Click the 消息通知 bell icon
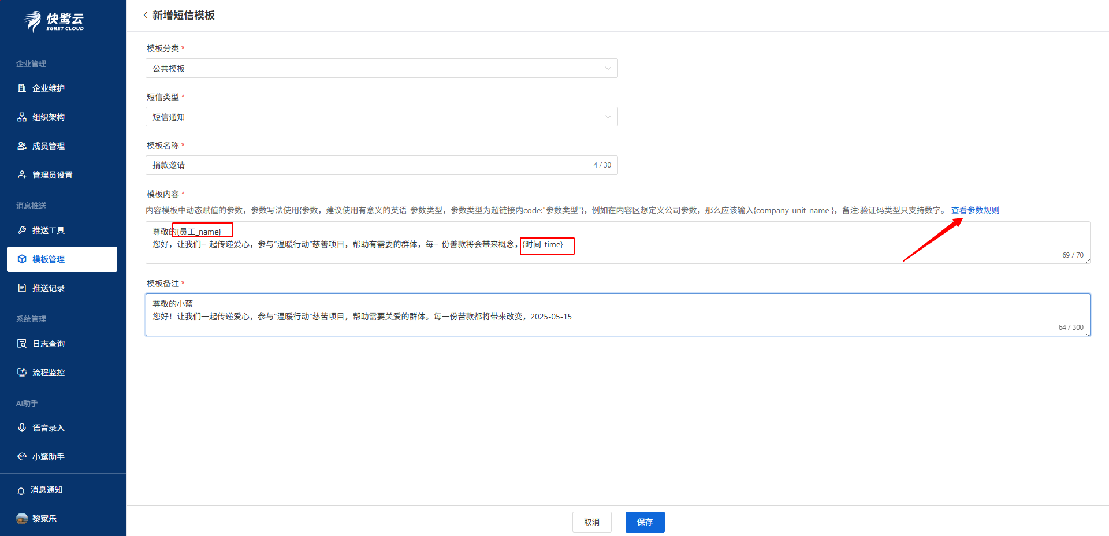This screenshot has width=1109, height=536. point(21,490)
